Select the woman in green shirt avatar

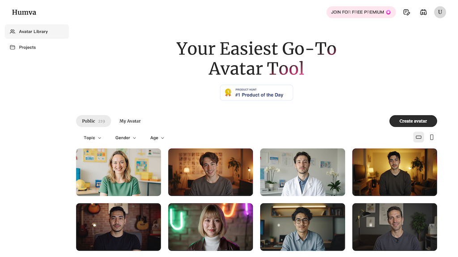coord(119,172)
